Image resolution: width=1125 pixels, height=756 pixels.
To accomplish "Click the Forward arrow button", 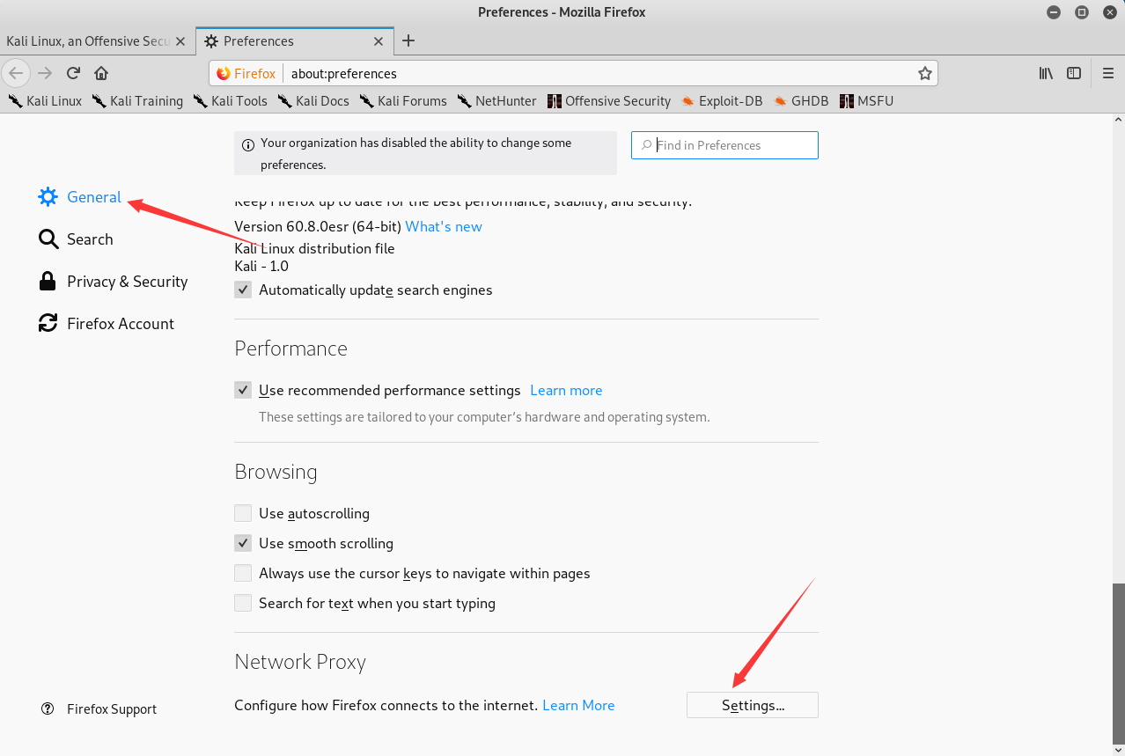I will pyautogui.click(x=45, y=73).
